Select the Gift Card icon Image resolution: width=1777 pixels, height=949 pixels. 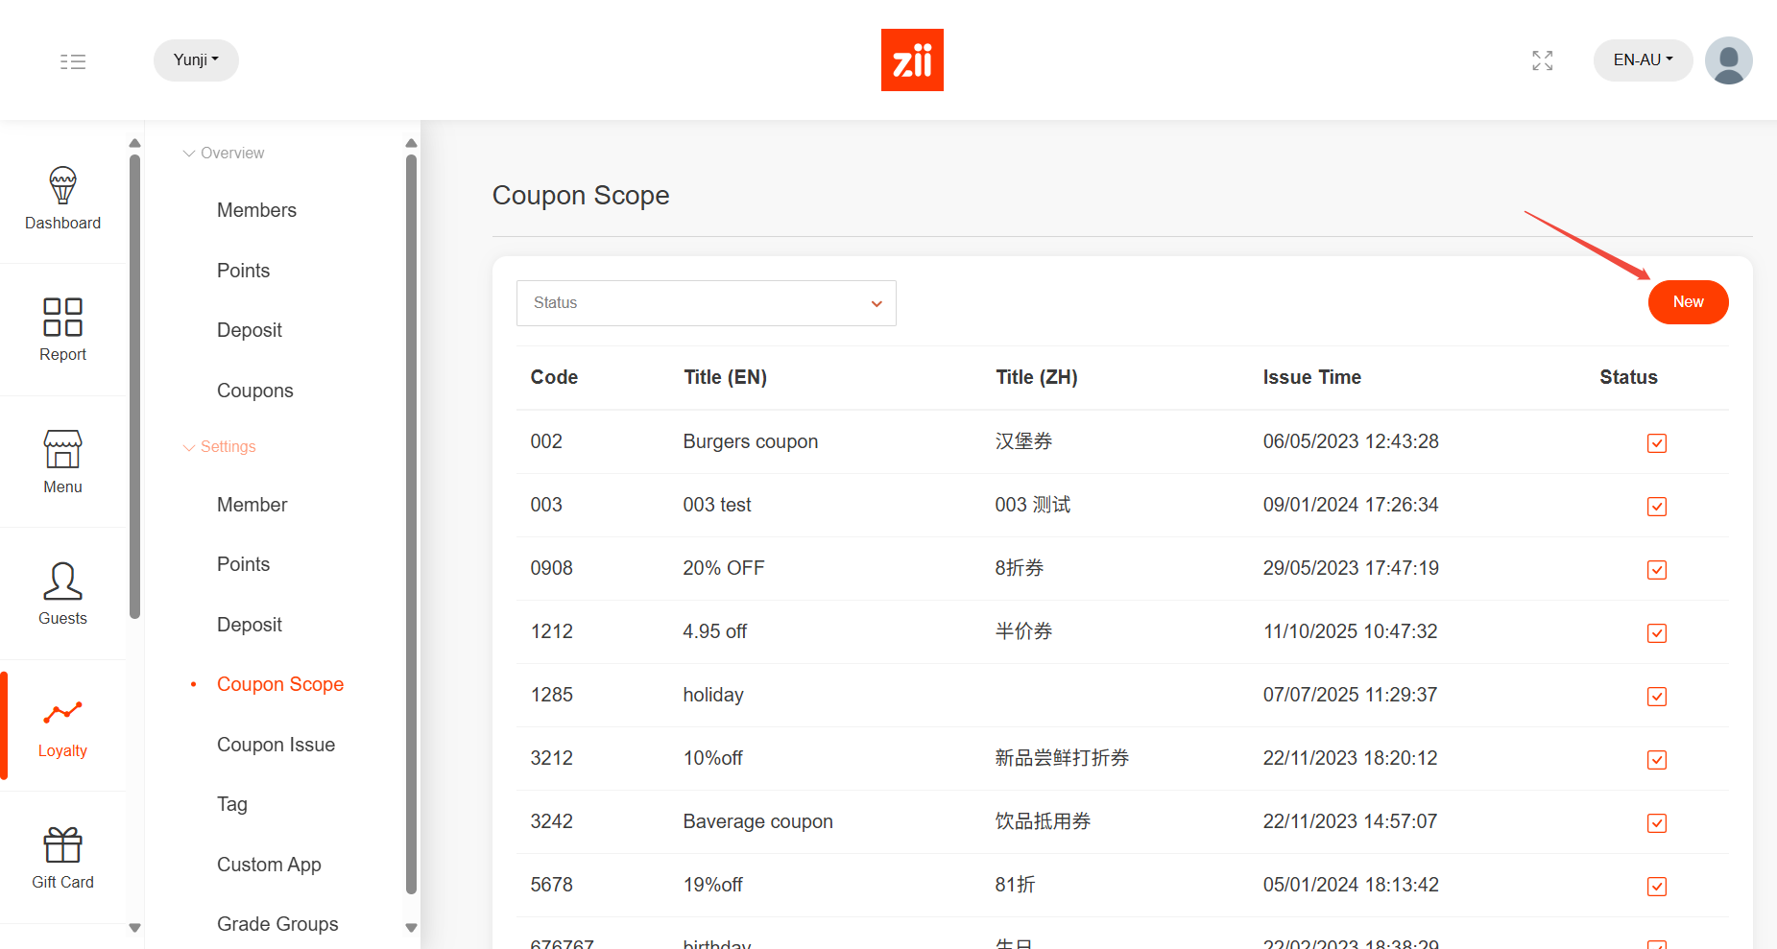click(62, 845)
